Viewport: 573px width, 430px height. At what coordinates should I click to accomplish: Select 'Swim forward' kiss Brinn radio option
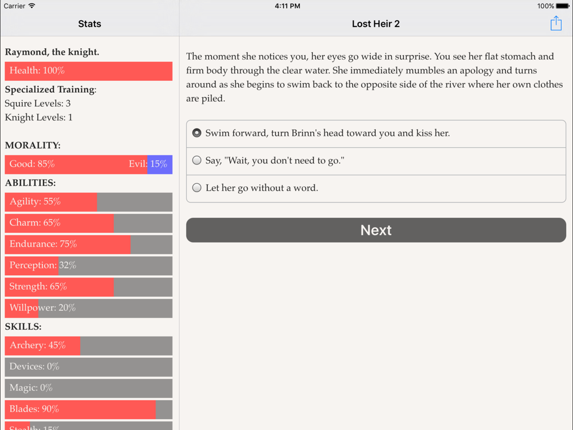click(376, 134)
